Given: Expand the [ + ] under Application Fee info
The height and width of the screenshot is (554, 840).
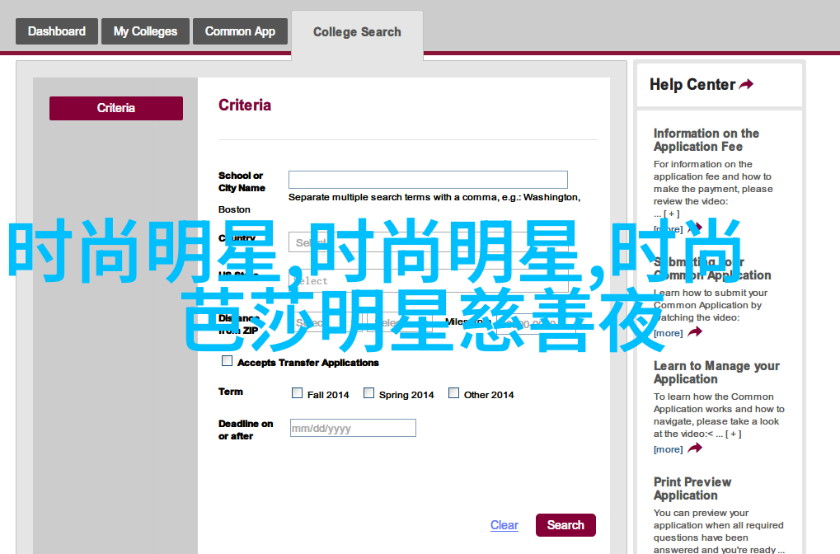Looking at the screenshot, I should pyautogui.click(x=671, y=214).
